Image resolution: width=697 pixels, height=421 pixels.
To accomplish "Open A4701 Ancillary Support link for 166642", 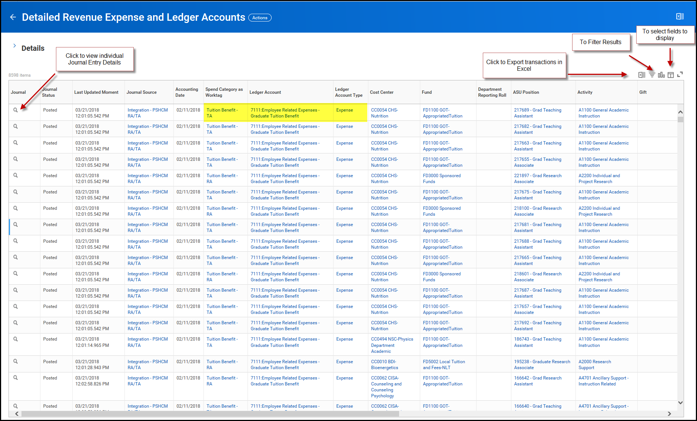I will click(x=604, y=381).
